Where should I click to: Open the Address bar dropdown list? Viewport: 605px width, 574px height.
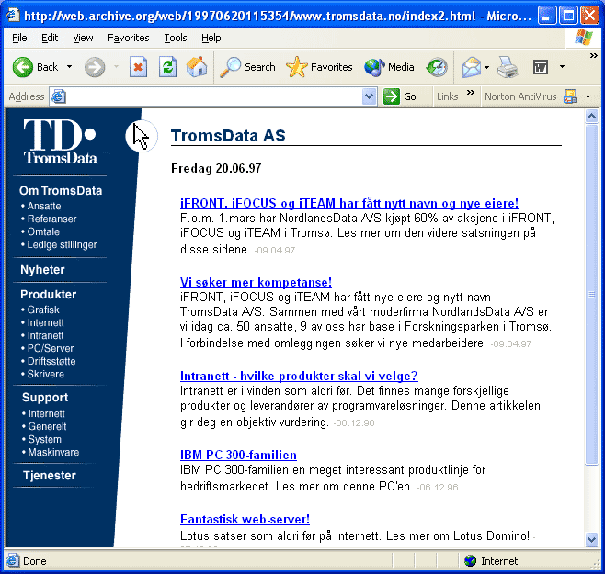[x=370, y=96]
